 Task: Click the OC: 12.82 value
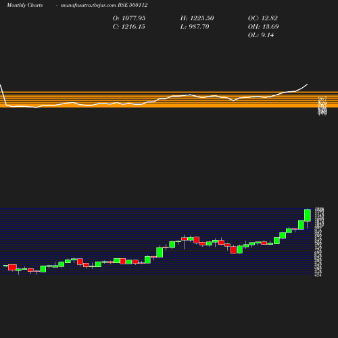[263, 18]
